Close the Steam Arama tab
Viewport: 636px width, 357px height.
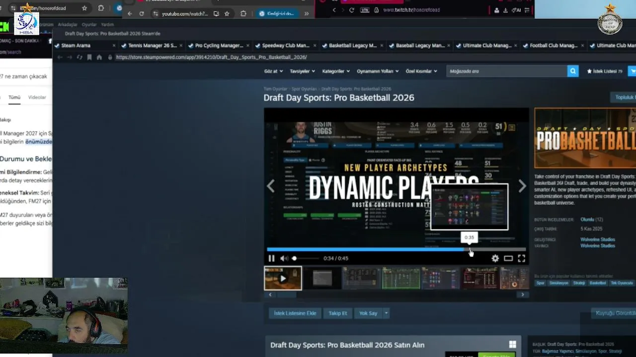point(114,46)
